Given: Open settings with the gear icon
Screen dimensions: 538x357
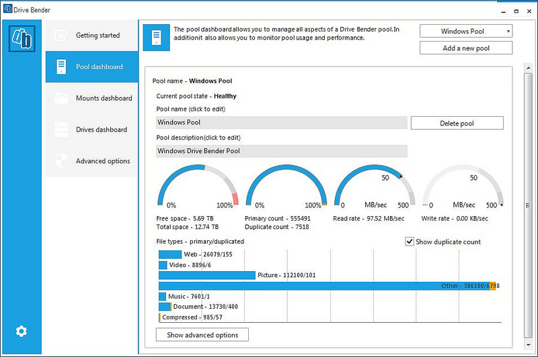Looking at the screenshot, I should coord(22,331).
